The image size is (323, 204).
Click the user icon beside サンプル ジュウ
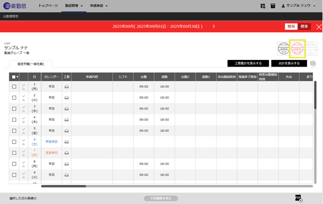click(x=283, y=6)
